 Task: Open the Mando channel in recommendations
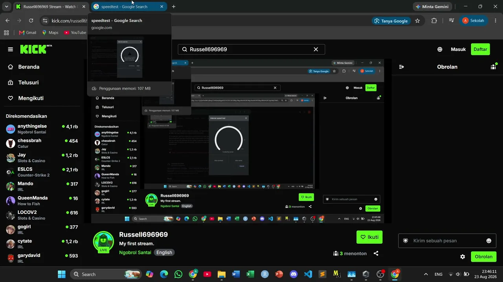[42, 186]
